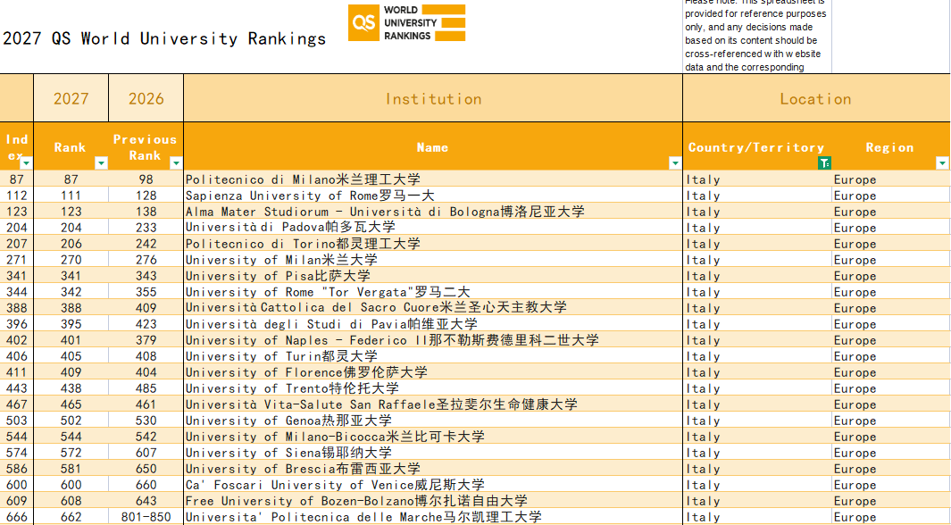The image size is (951, 525).
Task: Select the Politecnico di Torino cell
Action: [x=433, y=244]
